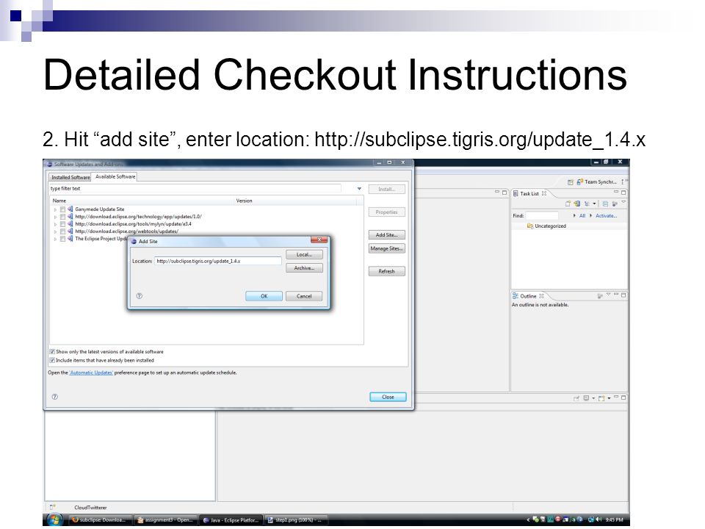Click the Task List view icon

pyautogui.click(x=516, y=193)
